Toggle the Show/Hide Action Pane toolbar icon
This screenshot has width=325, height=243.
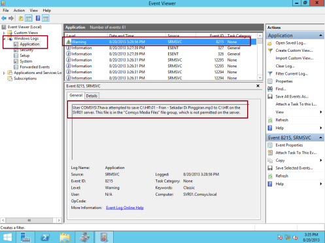point(46,18)
